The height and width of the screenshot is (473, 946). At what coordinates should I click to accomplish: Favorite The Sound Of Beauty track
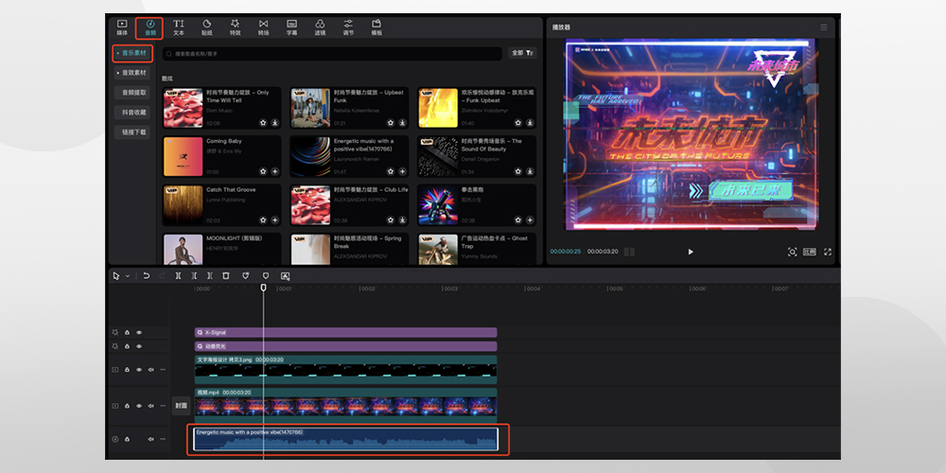point(518,171)
